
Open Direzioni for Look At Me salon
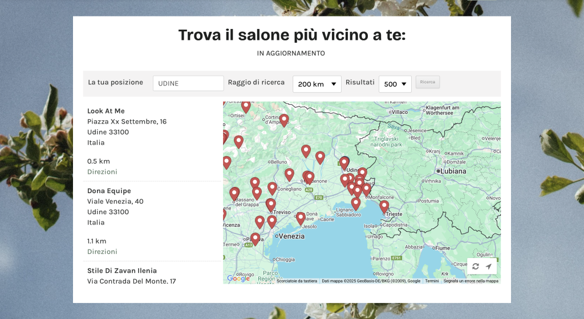point(102,171)
